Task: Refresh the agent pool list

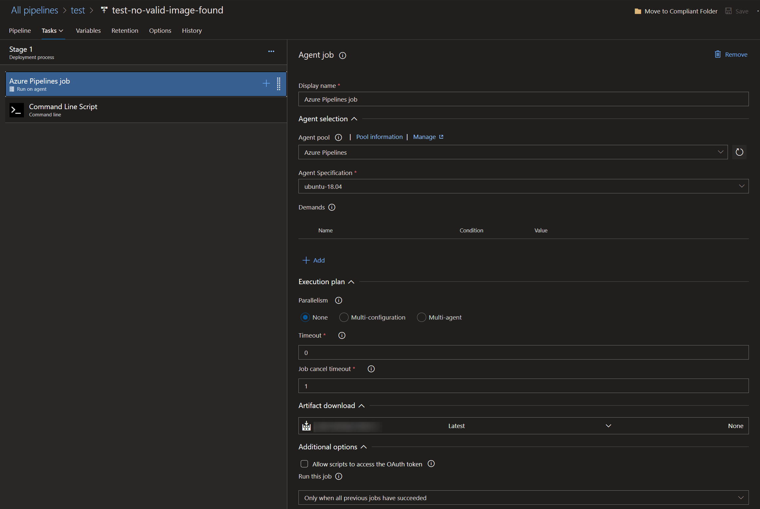Action: point(739,152)
